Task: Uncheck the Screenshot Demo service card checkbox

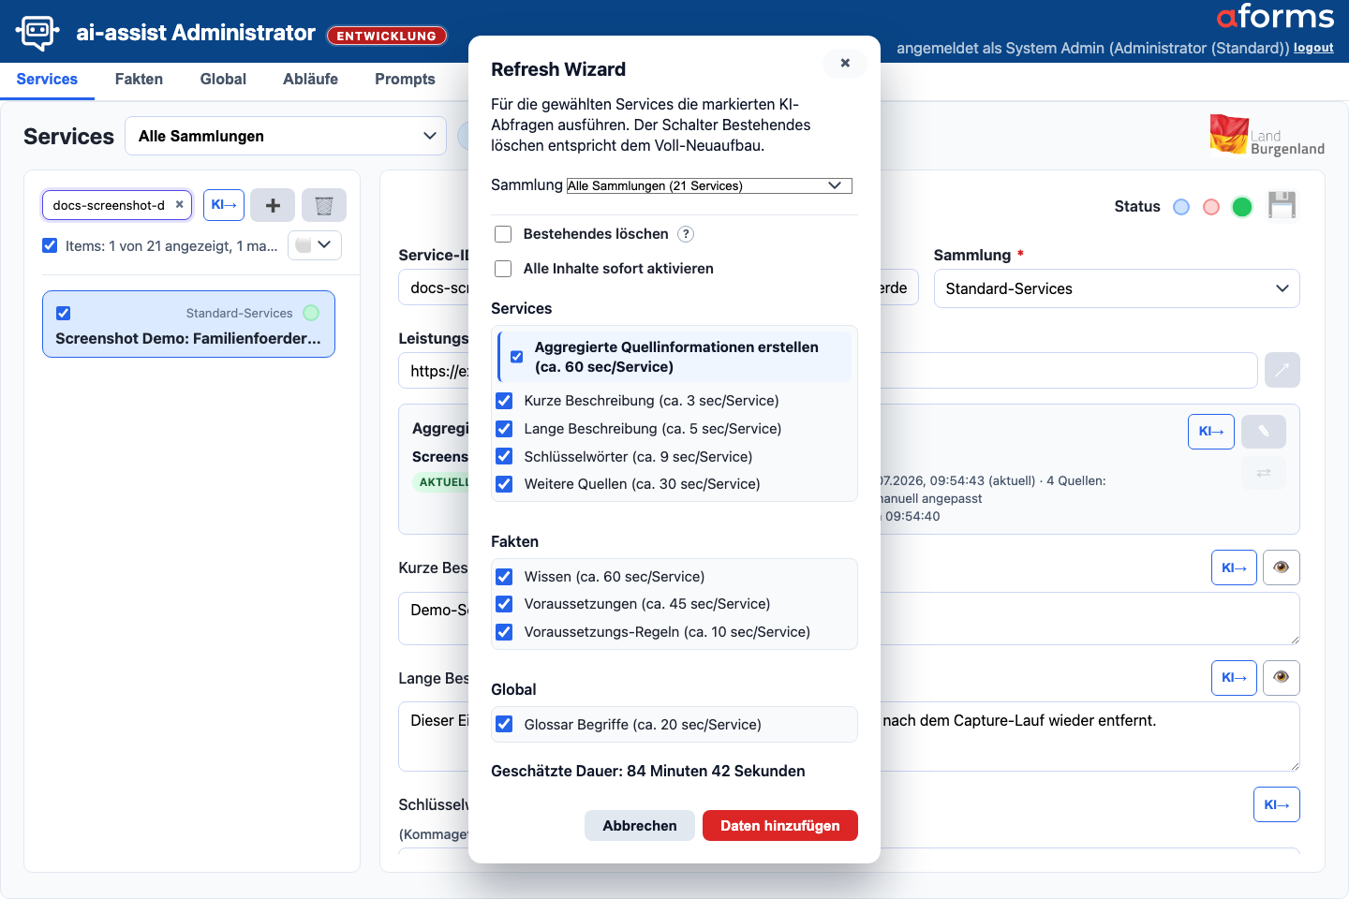Action: tap(63, 313)
